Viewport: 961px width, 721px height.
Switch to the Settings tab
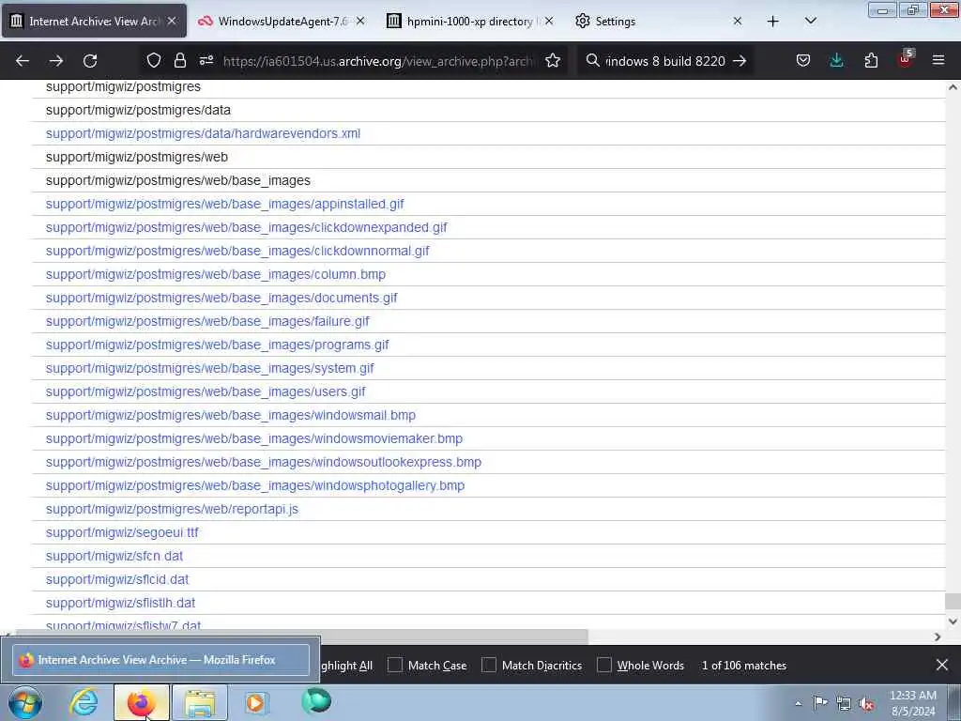[x=659, y=21]
